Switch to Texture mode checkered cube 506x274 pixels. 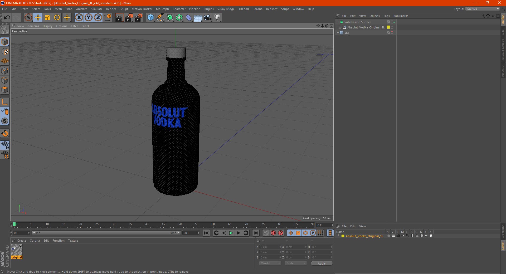point(5,52)
